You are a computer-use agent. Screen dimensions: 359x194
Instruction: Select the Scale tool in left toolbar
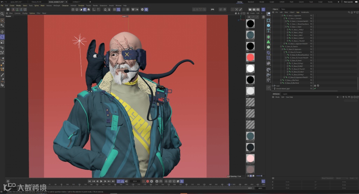2,42
